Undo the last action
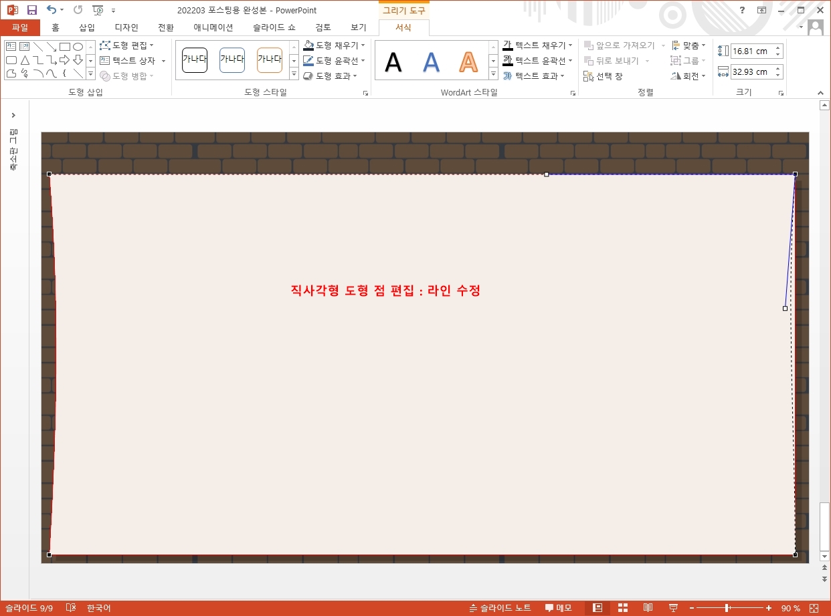This screenshot has height=616, width=831. click(52, 10)
